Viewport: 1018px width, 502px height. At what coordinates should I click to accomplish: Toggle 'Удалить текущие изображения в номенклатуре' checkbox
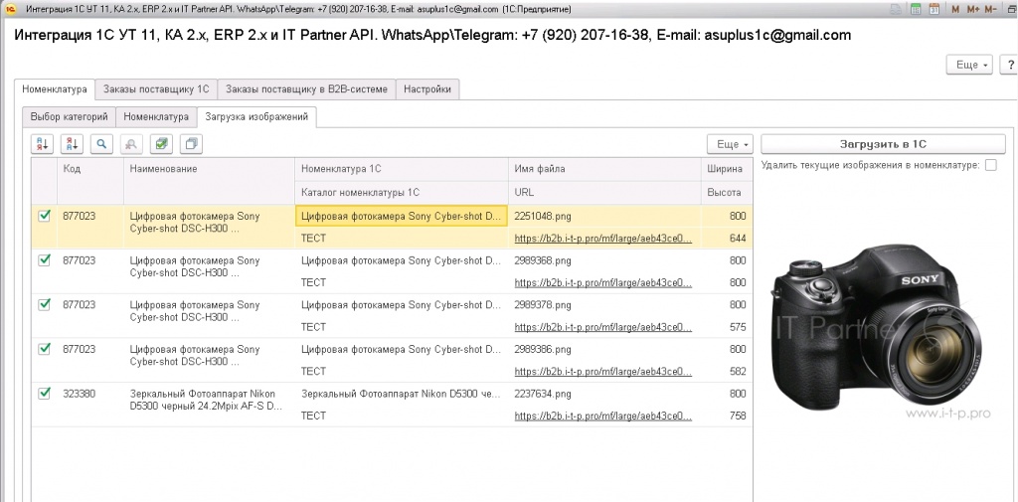point(990,165)
